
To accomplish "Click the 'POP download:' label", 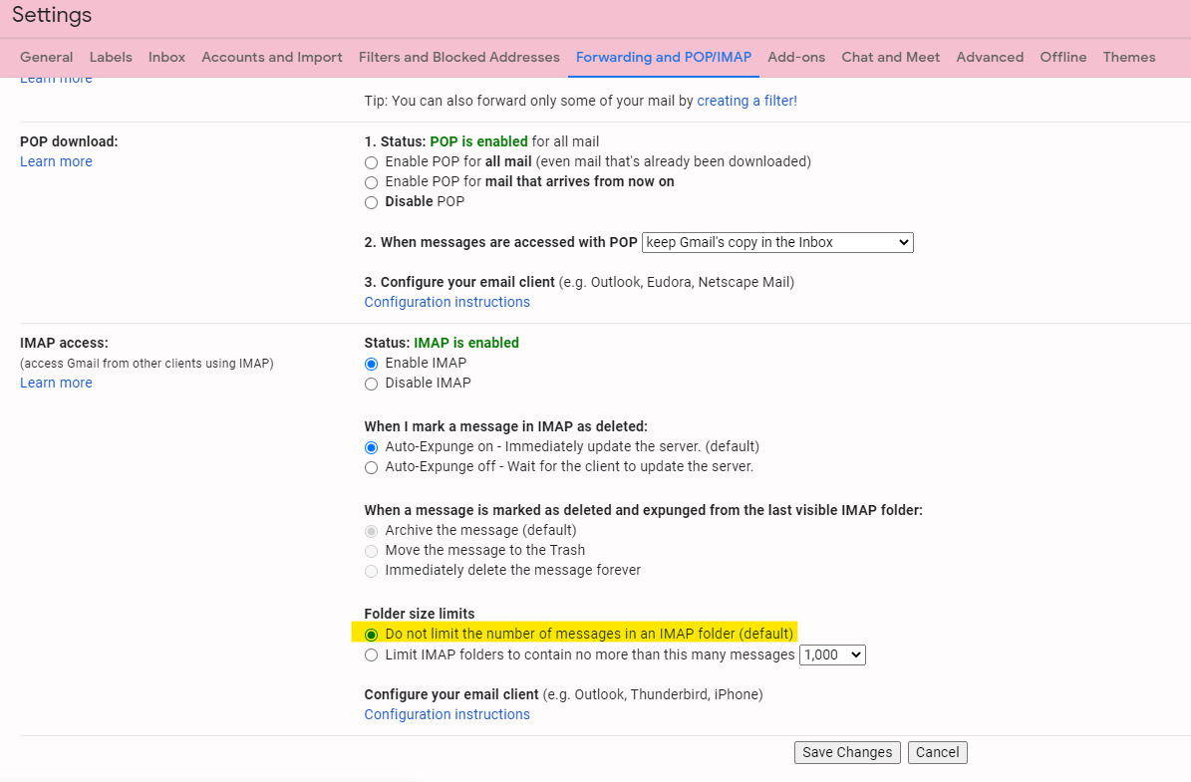I will tap(69, 141).
